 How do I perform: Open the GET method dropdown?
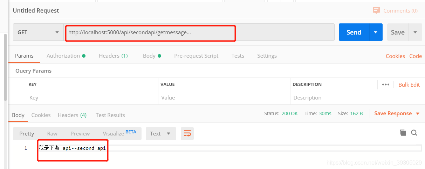[38, 32]
